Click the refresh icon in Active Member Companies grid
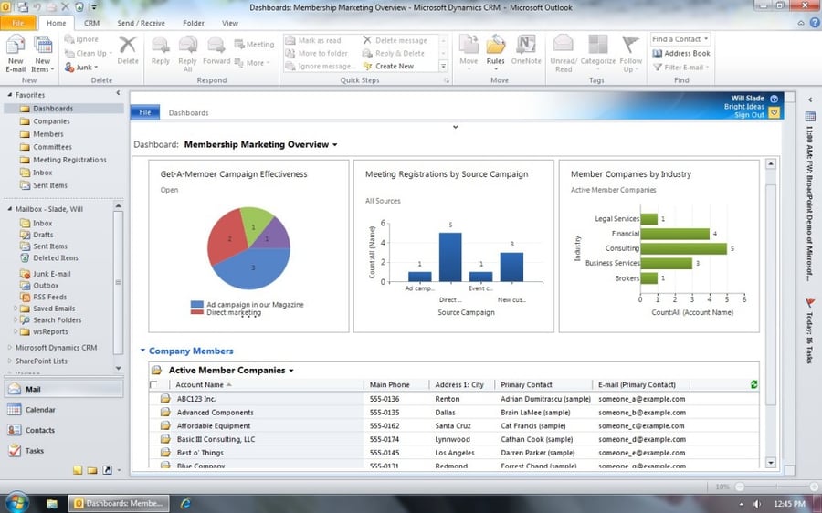The width and height of the screenshot is (822, 513). tap(753, 384)
